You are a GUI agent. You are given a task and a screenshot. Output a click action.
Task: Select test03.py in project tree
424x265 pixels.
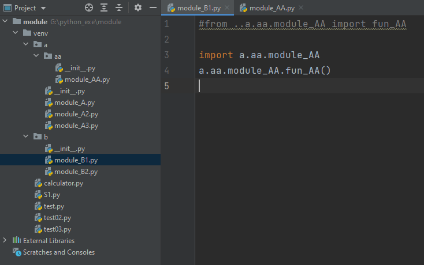57,229
